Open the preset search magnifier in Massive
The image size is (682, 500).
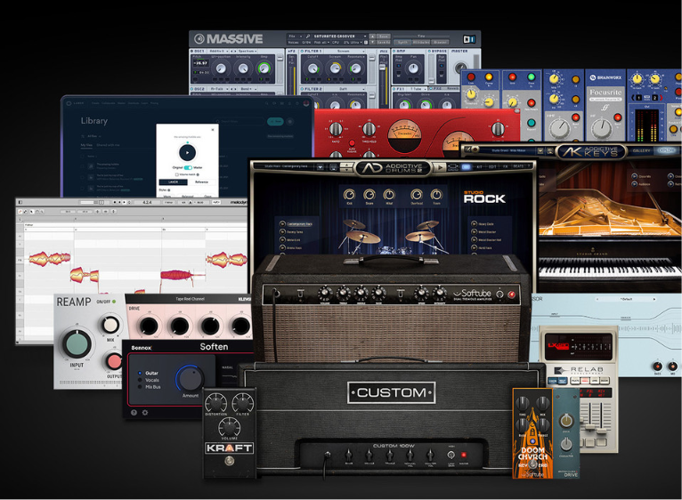click(x=308, y=36)
